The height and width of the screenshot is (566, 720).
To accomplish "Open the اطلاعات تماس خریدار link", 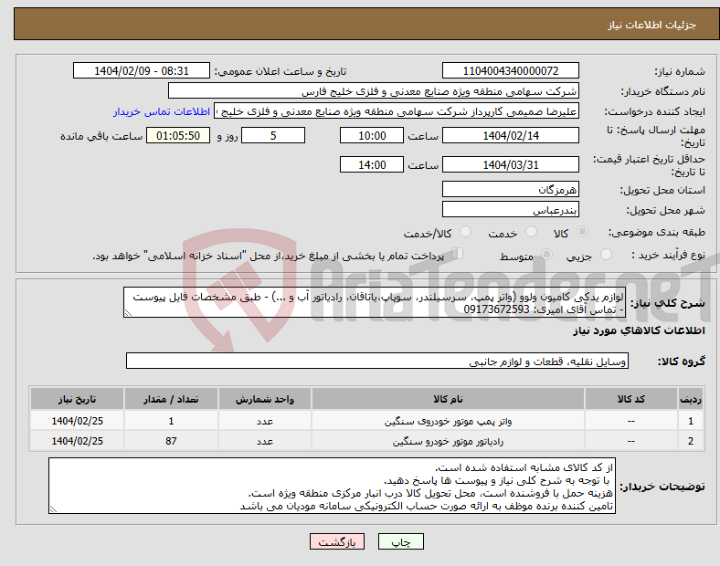I will pyautogui.click(x=162, y=111).
